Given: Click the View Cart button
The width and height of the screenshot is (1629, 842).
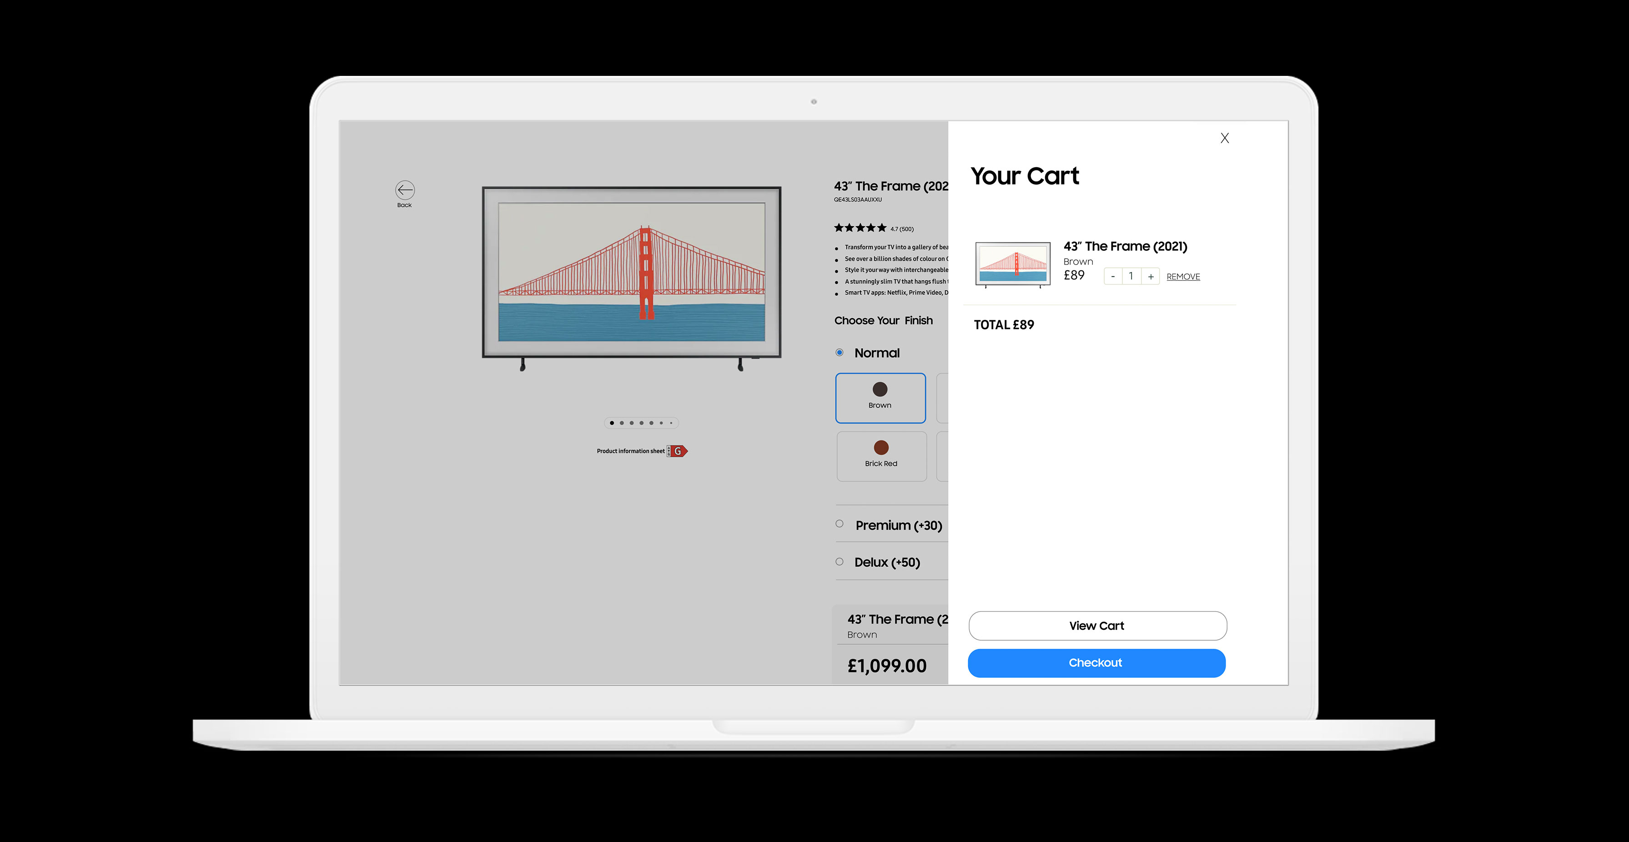Looking at the screenshot, I should 1097,626.
